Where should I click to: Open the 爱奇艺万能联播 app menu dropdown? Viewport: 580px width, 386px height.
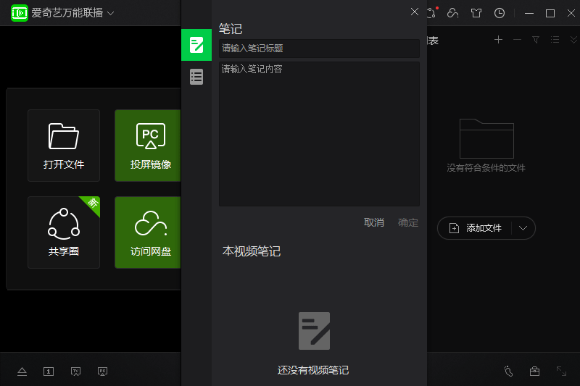tap(110, 13)
